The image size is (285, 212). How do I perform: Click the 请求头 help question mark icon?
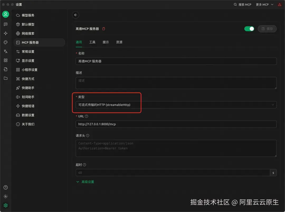point(88,135)
